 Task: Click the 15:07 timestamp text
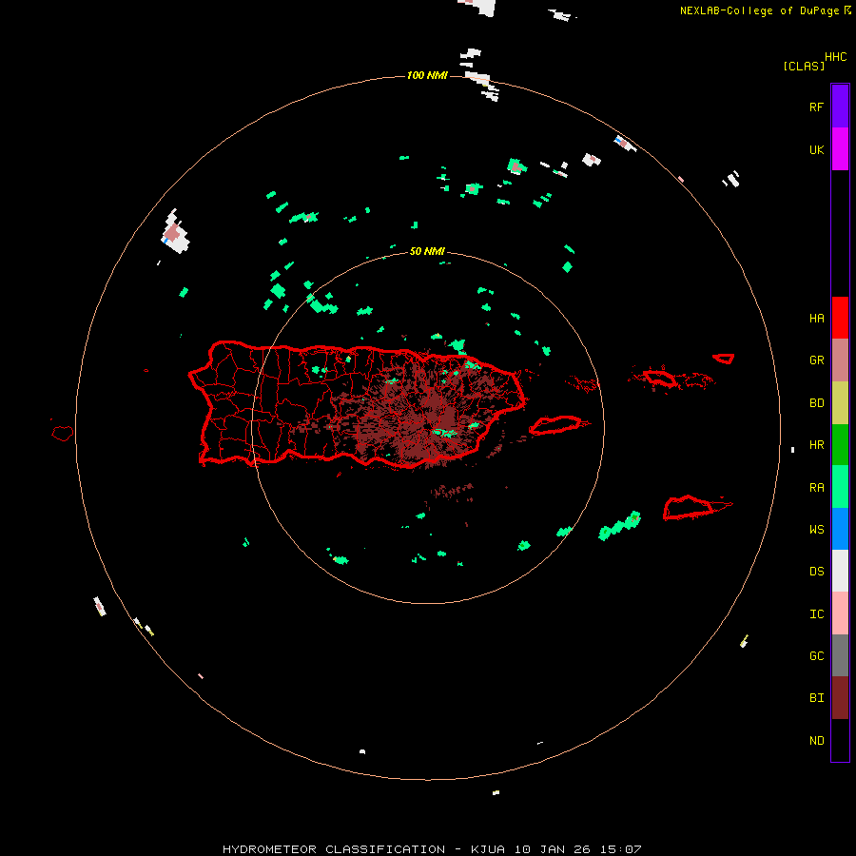pyautogui.click(x=621, y=849)
